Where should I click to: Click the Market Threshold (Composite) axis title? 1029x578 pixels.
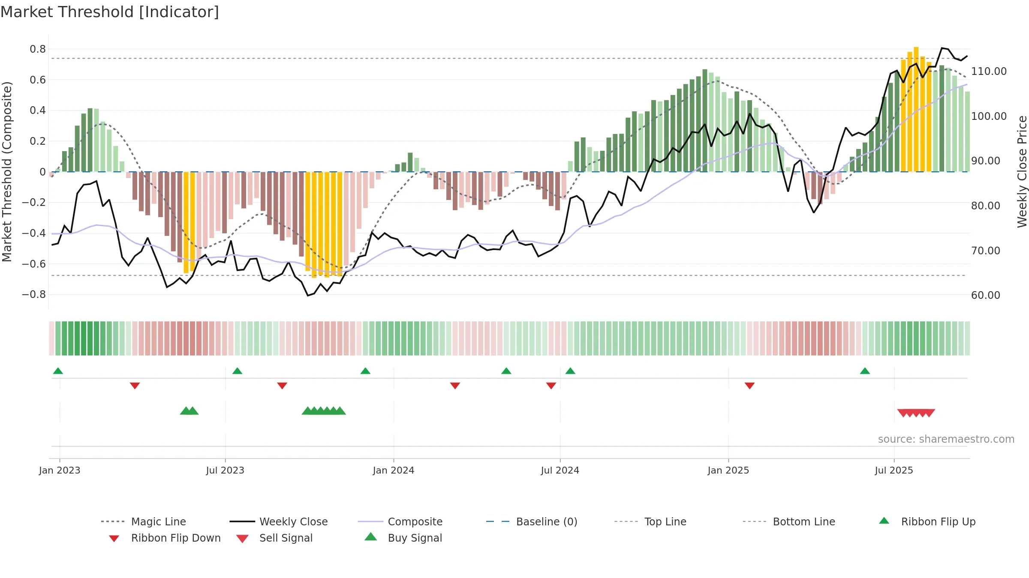coord(7,172)
